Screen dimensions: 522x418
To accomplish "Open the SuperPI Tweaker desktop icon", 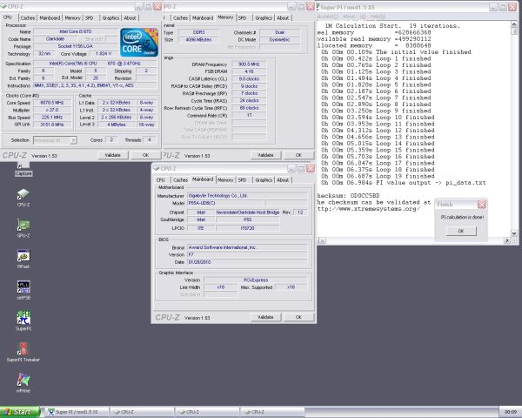I will 23,349.
